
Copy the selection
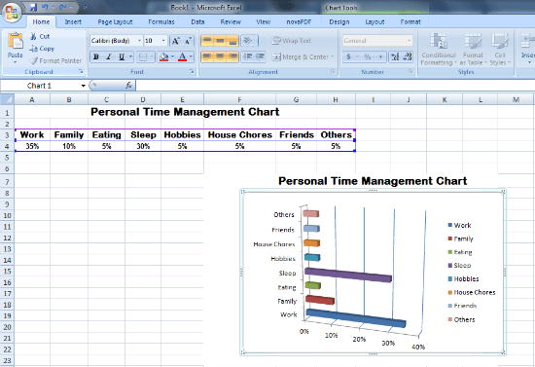coord(33,49)
